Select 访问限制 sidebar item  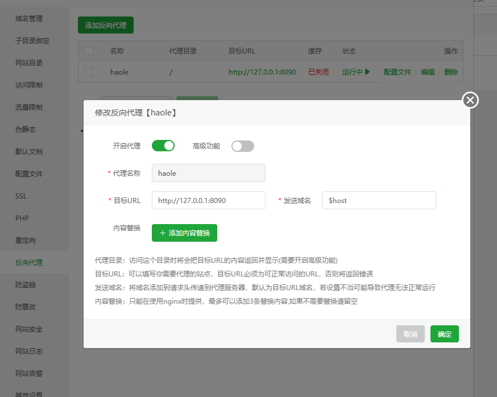(29, 85)
